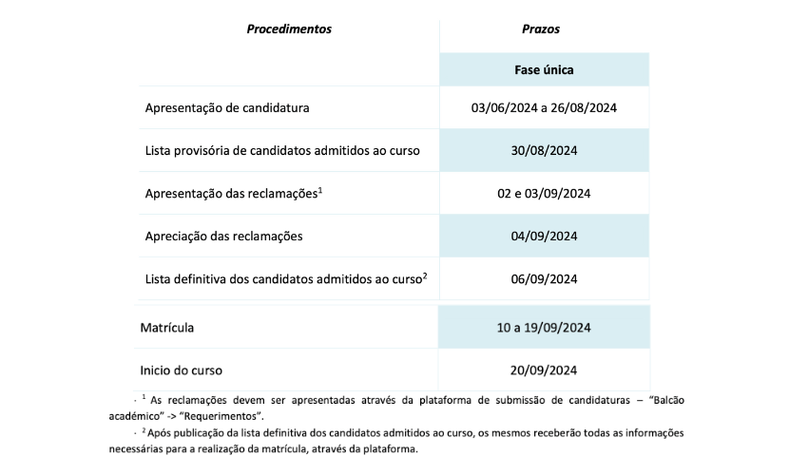
Task: Select the 04/09/2024 date cell
Action: (544, 236)
